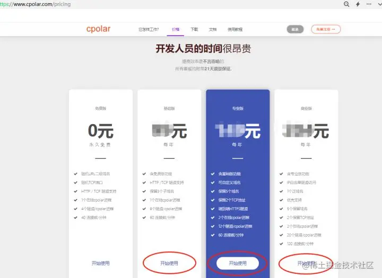This screenshot has height=278, width=382.
Task: Click 保留2个TCP地址 in the blue card
Action: point(232,200)
